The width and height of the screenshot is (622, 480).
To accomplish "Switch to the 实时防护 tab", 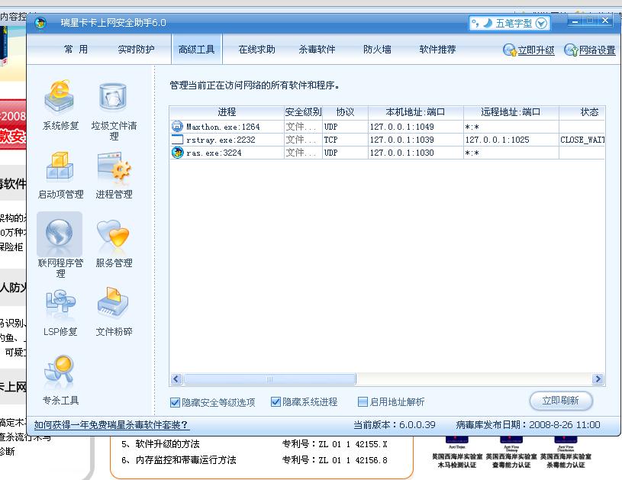I will point(136,49).
